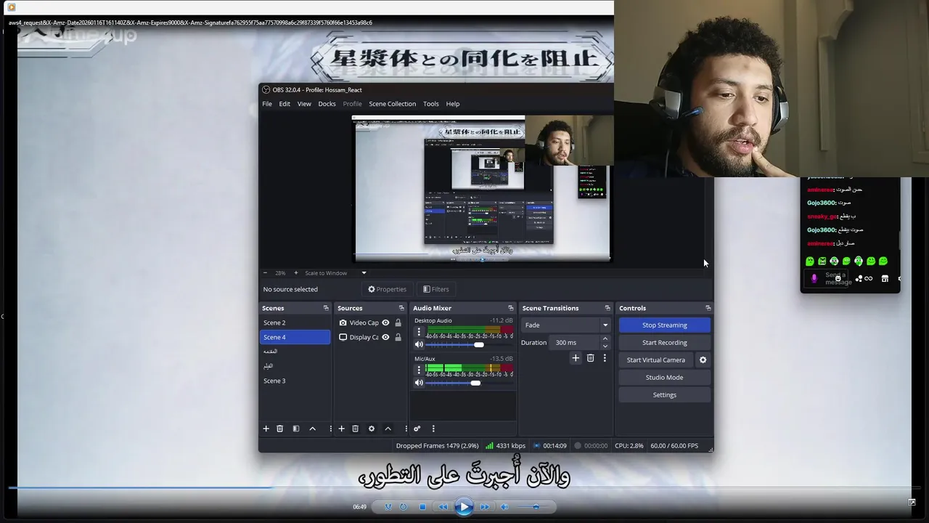
Task: Remove selected scene using the Scenes trash icon
Action: coord(279,429)
